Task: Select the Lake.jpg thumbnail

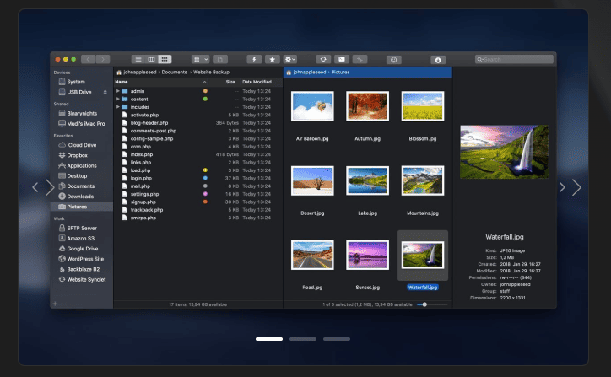Action: coord(367,180)
